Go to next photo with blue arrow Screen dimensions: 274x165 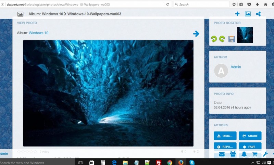196,34
